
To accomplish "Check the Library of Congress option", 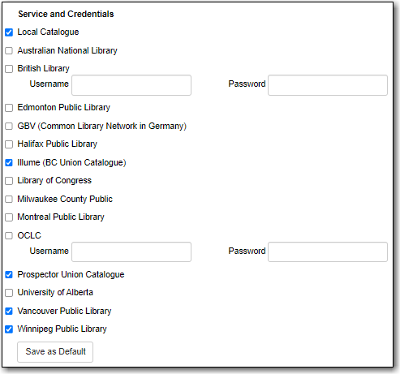I will (9, 181).
